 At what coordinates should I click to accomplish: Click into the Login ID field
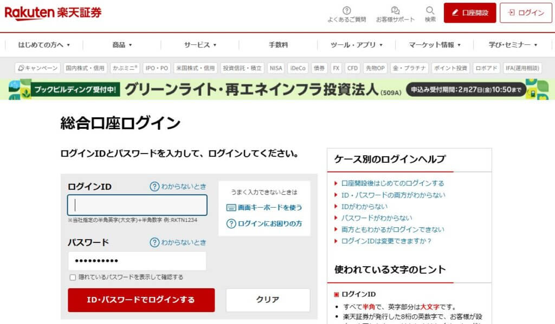click(137, 205)
